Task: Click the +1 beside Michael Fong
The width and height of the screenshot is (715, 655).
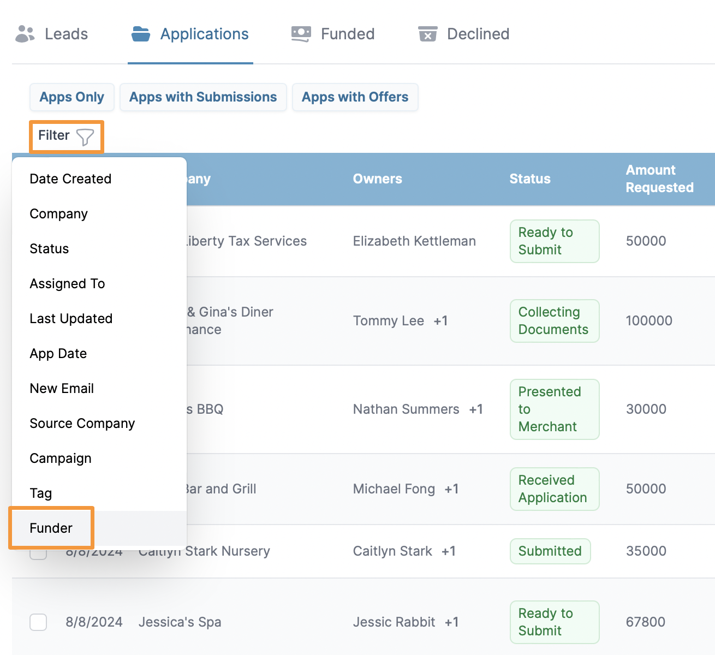Action: pyautogui.click(x=451, y=489)
